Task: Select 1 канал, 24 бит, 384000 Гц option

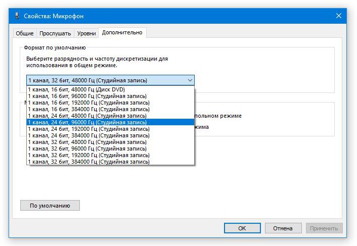Action: click(x=88, y=135)
